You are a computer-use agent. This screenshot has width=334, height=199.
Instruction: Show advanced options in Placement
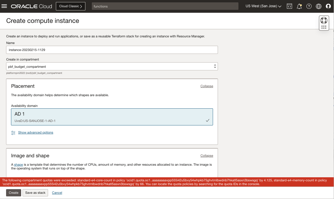coord(36,132)
